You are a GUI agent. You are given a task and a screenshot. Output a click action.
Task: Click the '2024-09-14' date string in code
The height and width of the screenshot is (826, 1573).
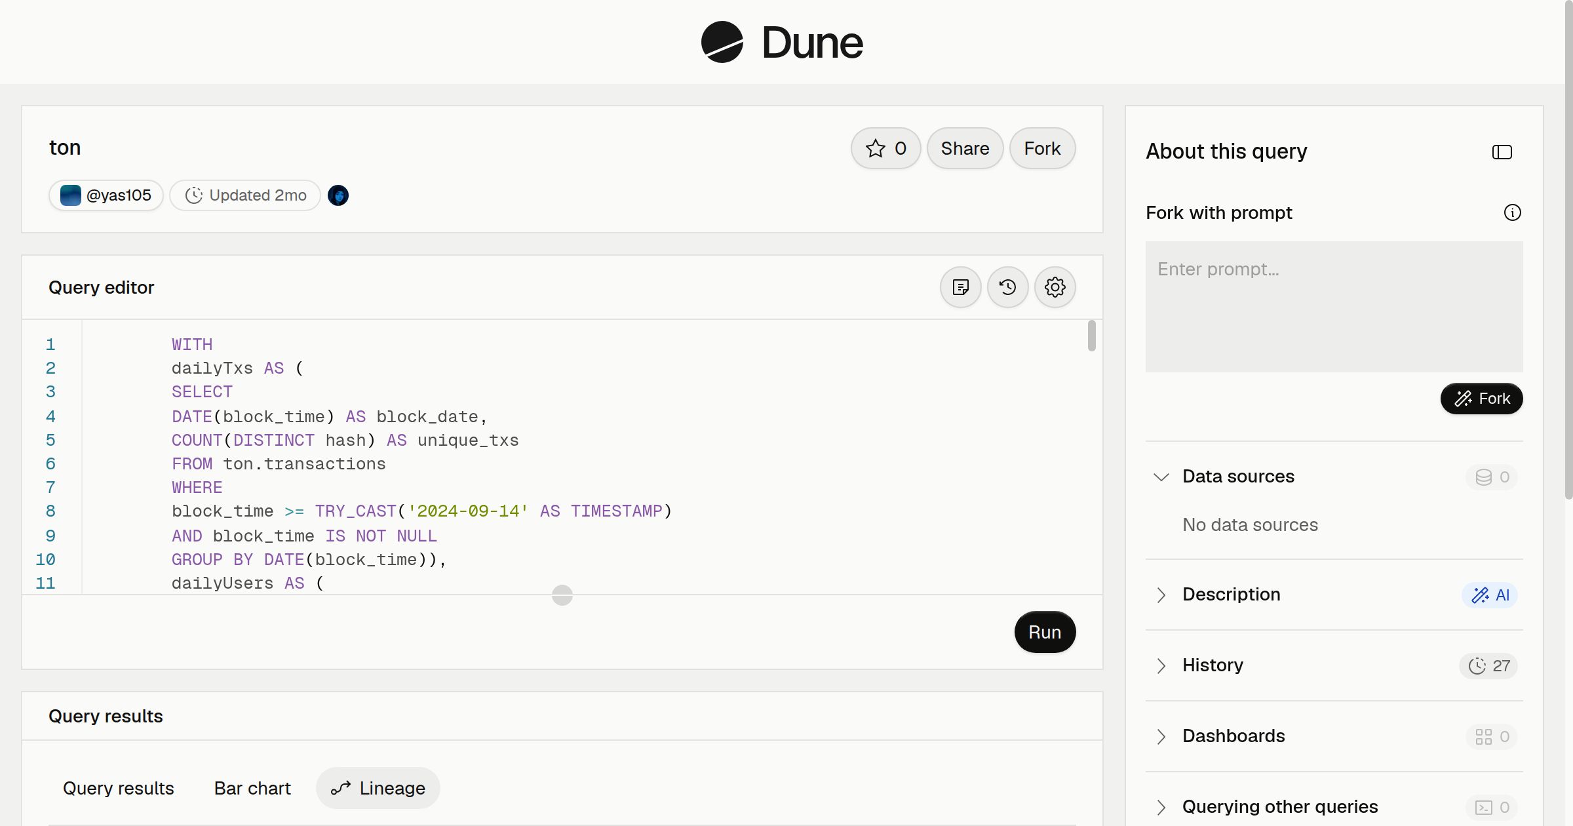468,511
